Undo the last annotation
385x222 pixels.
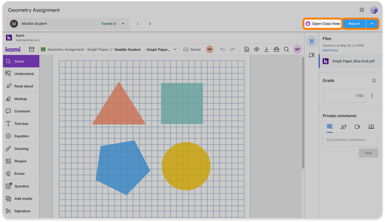(222, 49)
